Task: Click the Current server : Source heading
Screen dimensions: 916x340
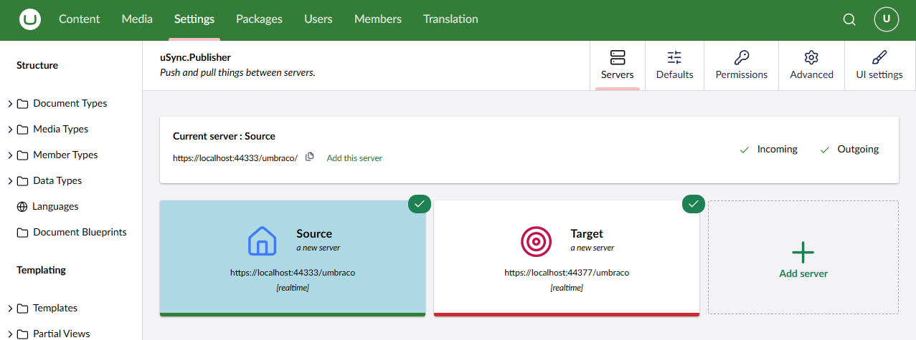Action: (224, 136)
